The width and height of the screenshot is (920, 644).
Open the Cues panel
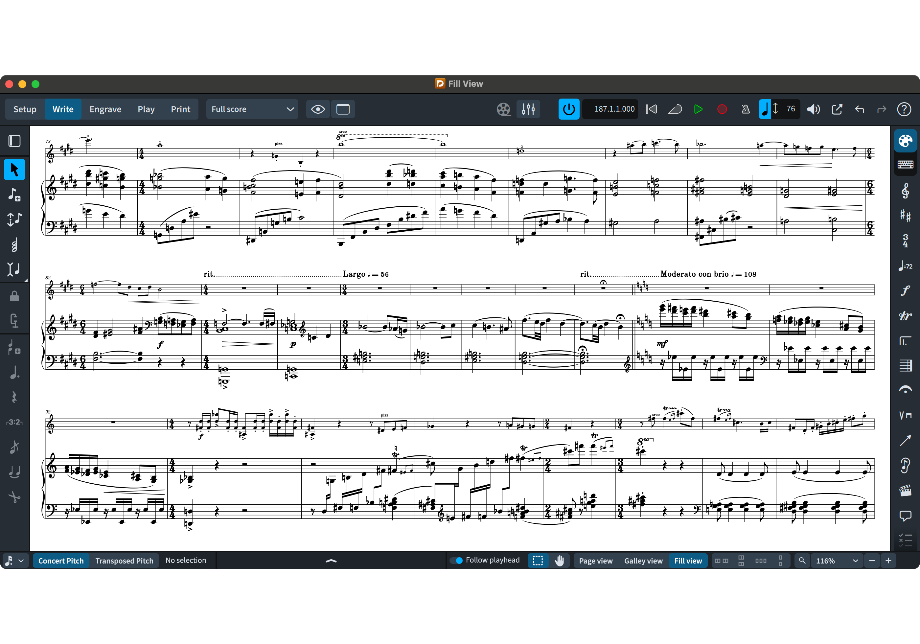point(905,465)
